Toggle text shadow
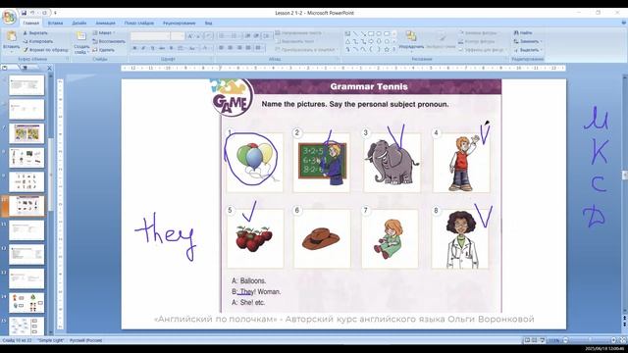Viewport: 628px width, 353px height. point(171,48)
